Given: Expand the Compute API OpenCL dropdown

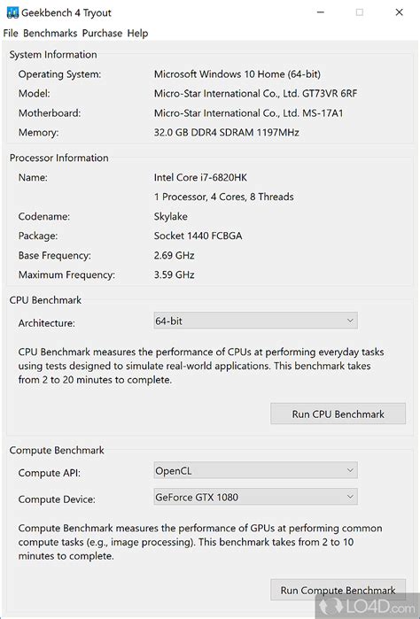Looking at the screenshot, I should 256,470.
